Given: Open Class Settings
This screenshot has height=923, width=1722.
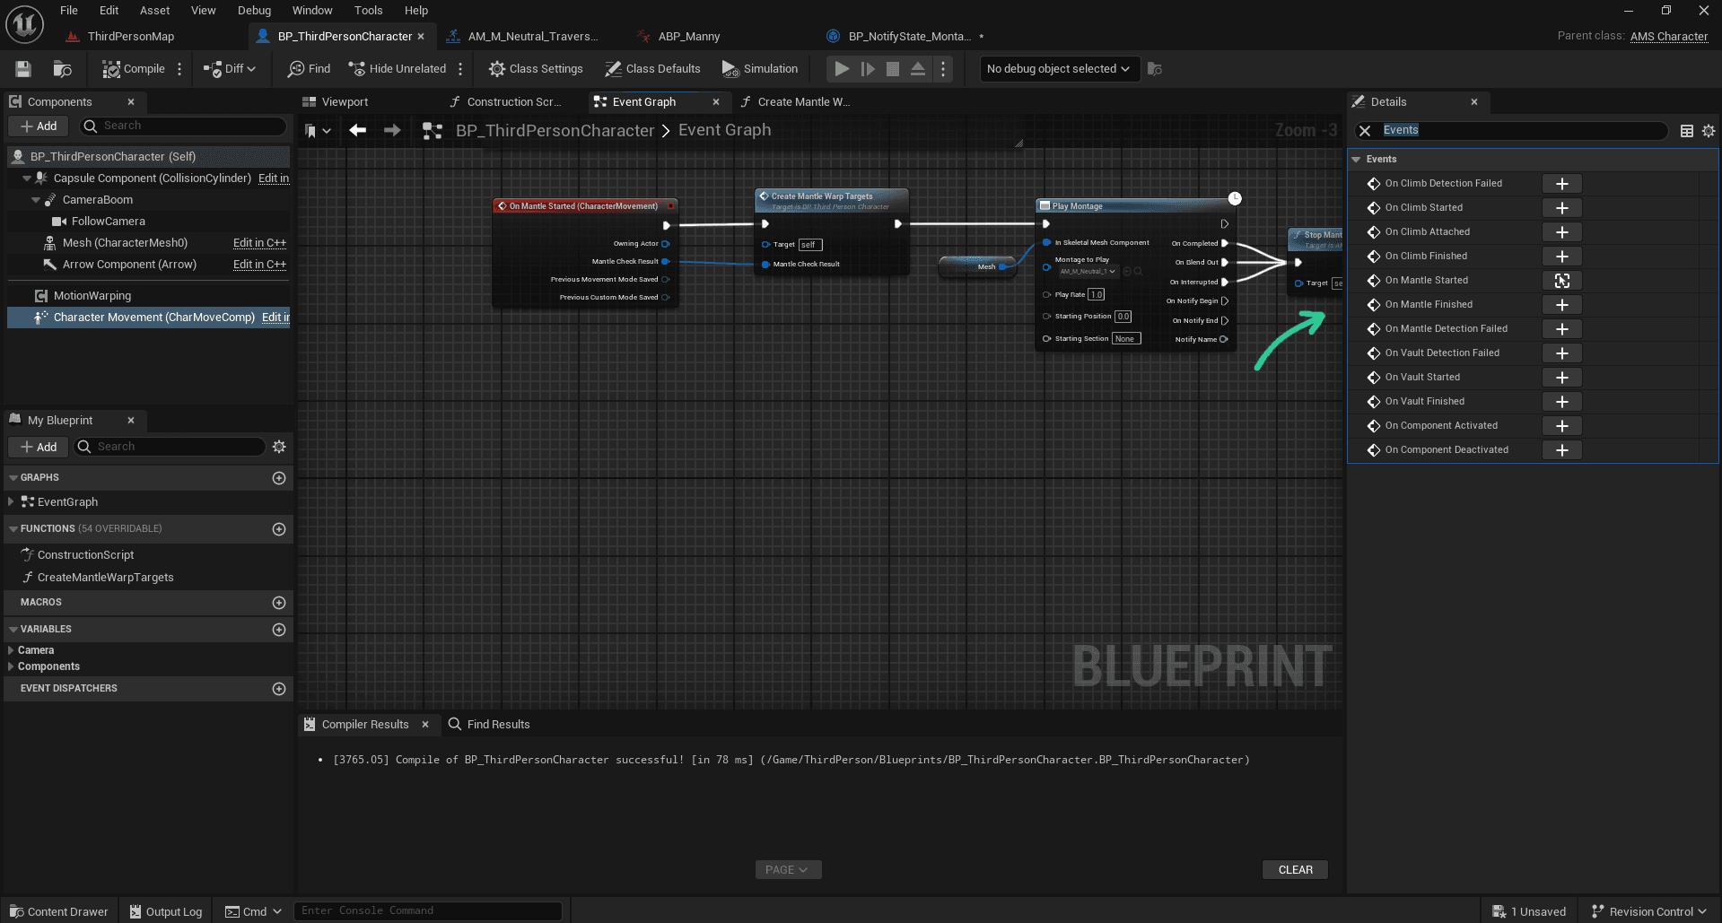Looking at the screenshot, I should click(x=536, y=69).
